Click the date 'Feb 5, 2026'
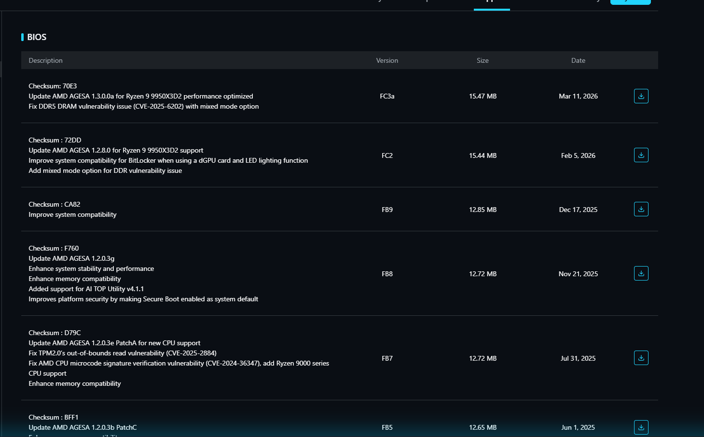The height and width of the screenshot is (437, 704). coord(578,155)
